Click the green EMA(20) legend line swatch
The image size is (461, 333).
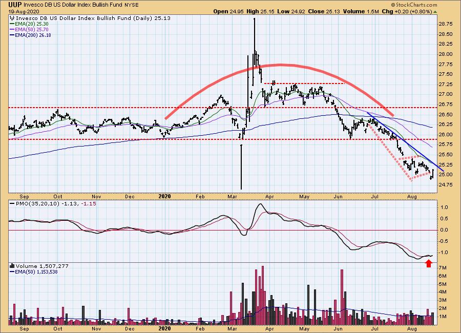pos(12,24)
